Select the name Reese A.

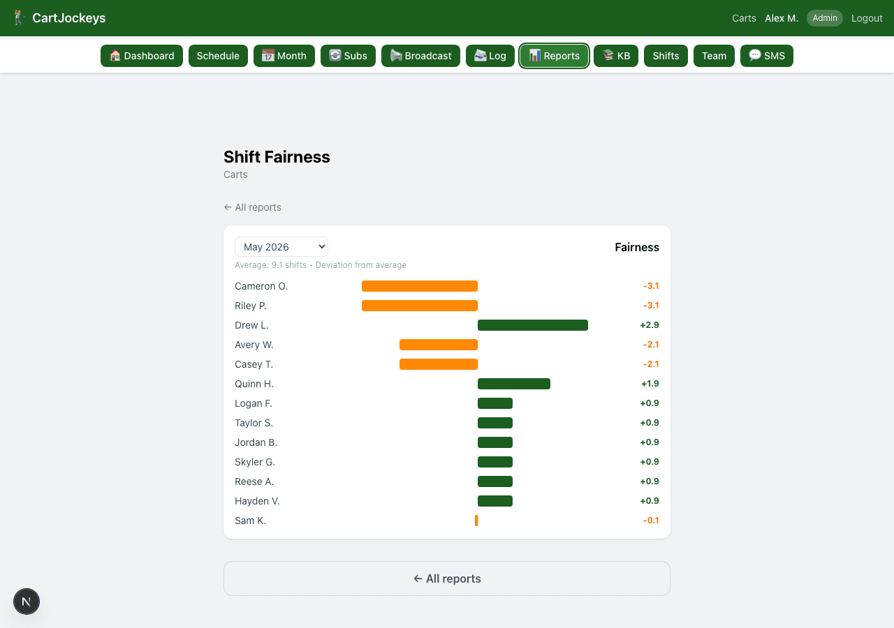[x=254, y=481]
